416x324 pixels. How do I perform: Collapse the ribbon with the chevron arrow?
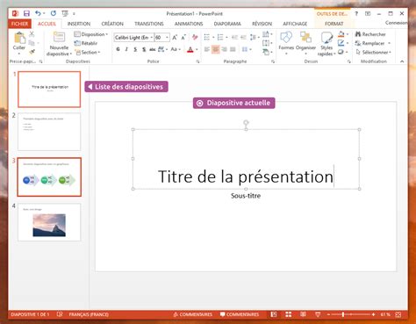tap(402, 61)
